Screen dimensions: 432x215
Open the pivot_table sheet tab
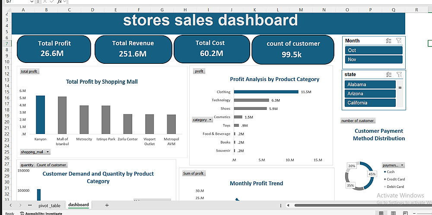coord(49,205)
